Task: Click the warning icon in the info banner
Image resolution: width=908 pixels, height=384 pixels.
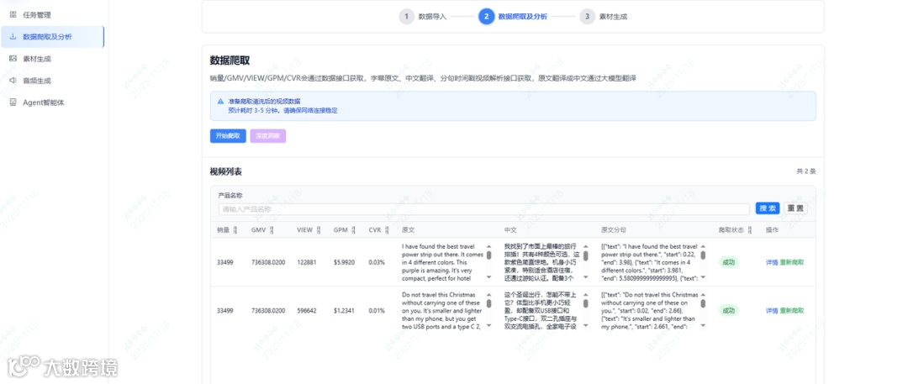Action: point(220,101)
